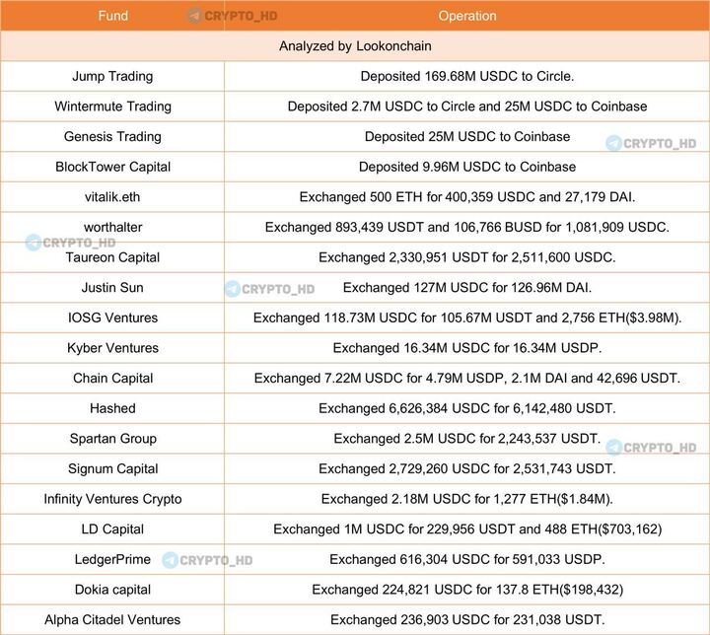The width and height of the screenshot is (710, 635).
Task: Click "Exchanged 224,821 USDC for 137.8 ETH" cell
Action: (x=467, y=590)
